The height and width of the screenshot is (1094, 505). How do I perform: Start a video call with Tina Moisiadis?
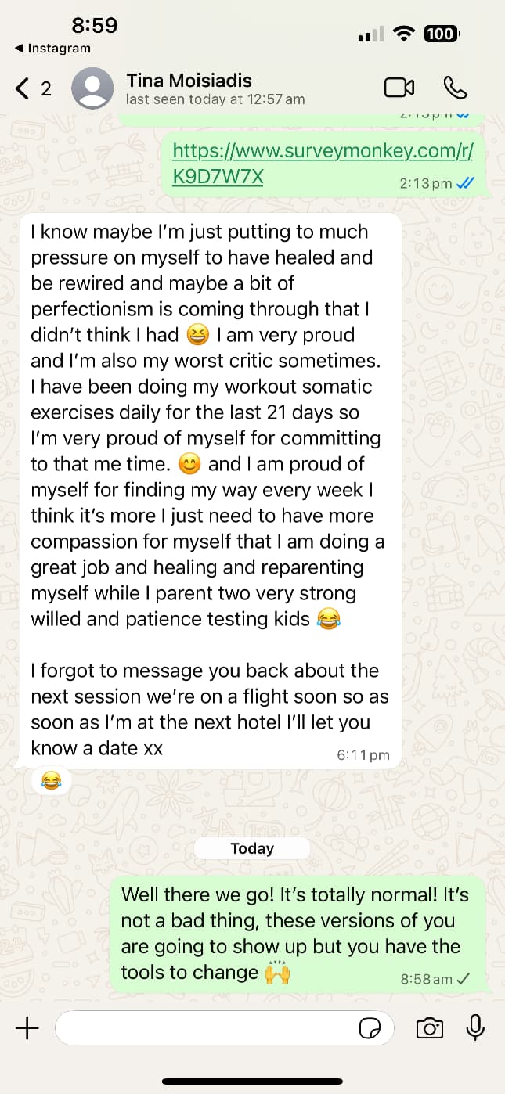coord(399,88)
